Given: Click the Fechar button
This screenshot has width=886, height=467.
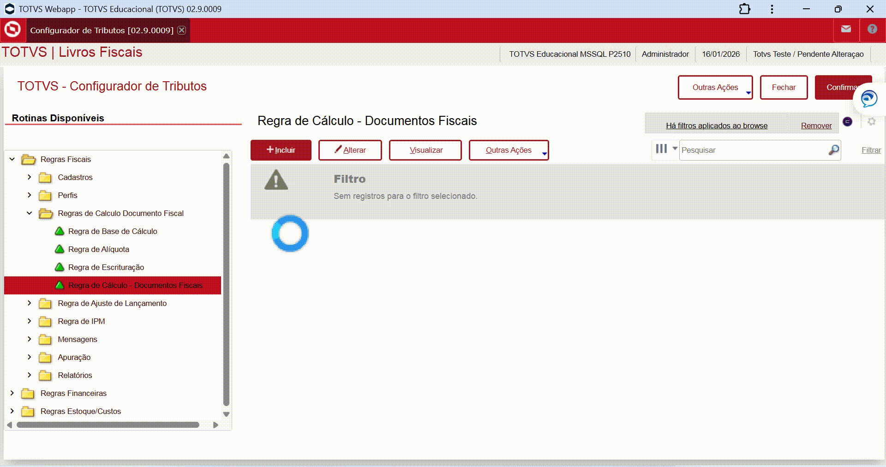Looking at the screenshot, I should [x=784, y=87].
